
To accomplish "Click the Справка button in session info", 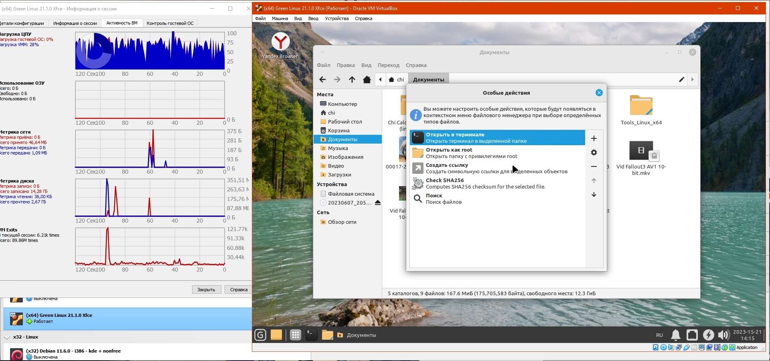I will pos(239,290).
